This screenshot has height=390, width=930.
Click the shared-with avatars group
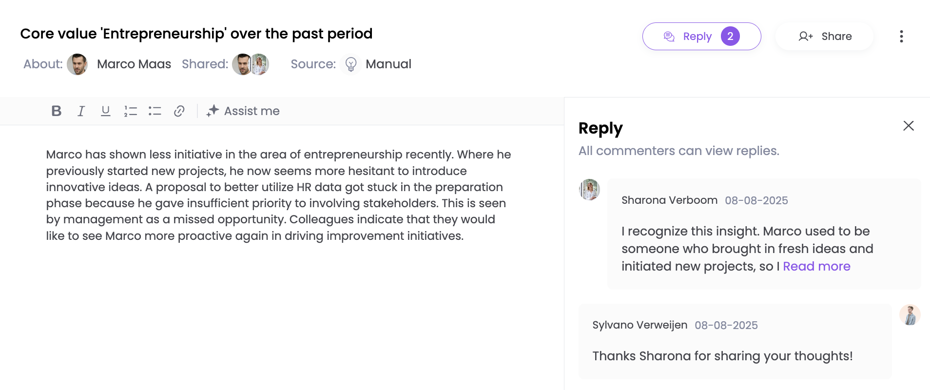(x=251, y=64)
